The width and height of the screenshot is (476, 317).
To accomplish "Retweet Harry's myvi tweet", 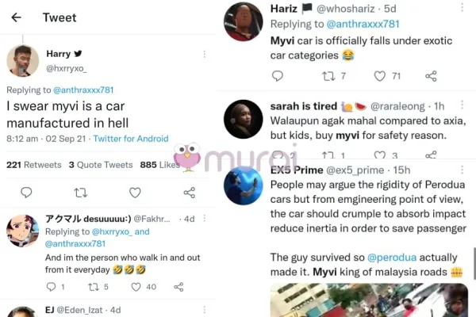I will point(80,193).
